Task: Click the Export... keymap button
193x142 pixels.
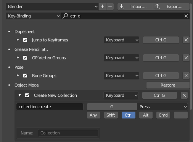Action: coord(171,6)
